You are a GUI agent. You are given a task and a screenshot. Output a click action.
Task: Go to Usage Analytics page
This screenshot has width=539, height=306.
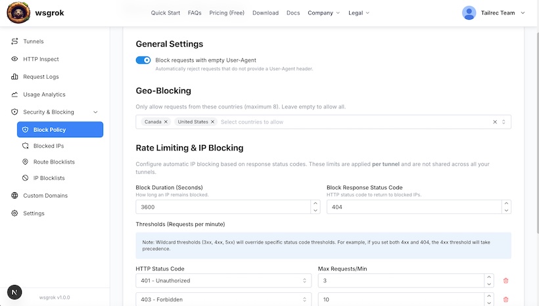(x=44, y=95)
